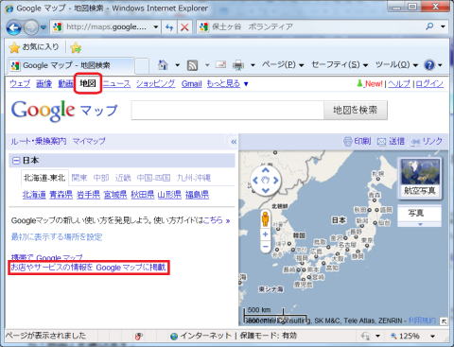This screenshot has width=454, height=347.
Task: Click the Home icon in the command bar
Action: [x=163, y=65]
